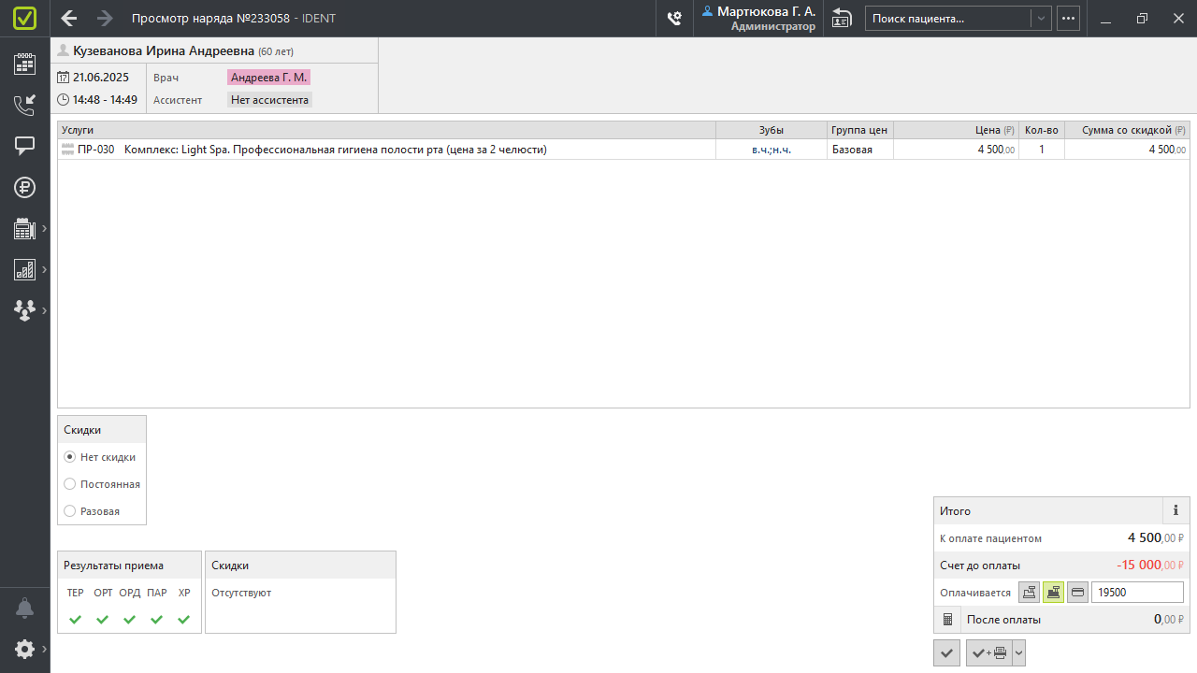1197x673 pixels.
Task: Open the staff people section in sidebar
Action: [x=25, y=310]
